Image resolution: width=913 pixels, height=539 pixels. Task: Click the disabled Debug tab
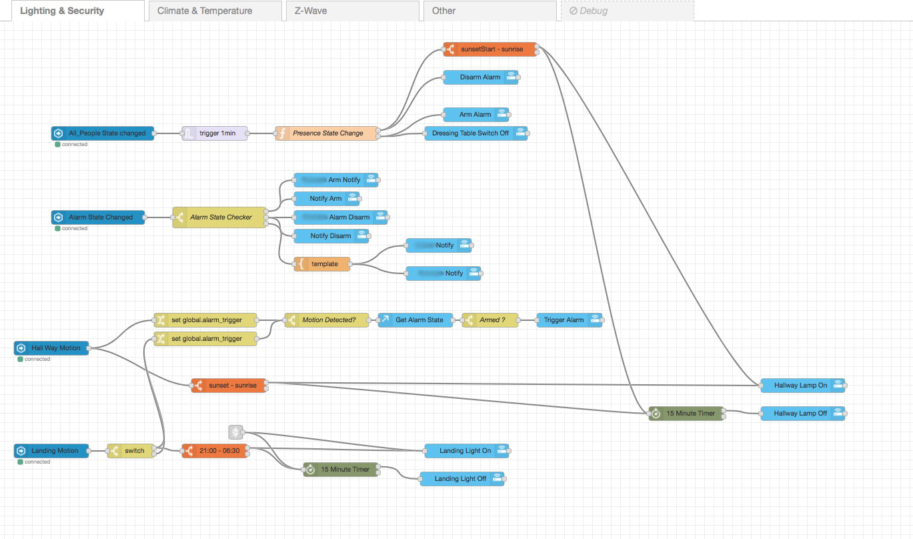tap(627, 11)
